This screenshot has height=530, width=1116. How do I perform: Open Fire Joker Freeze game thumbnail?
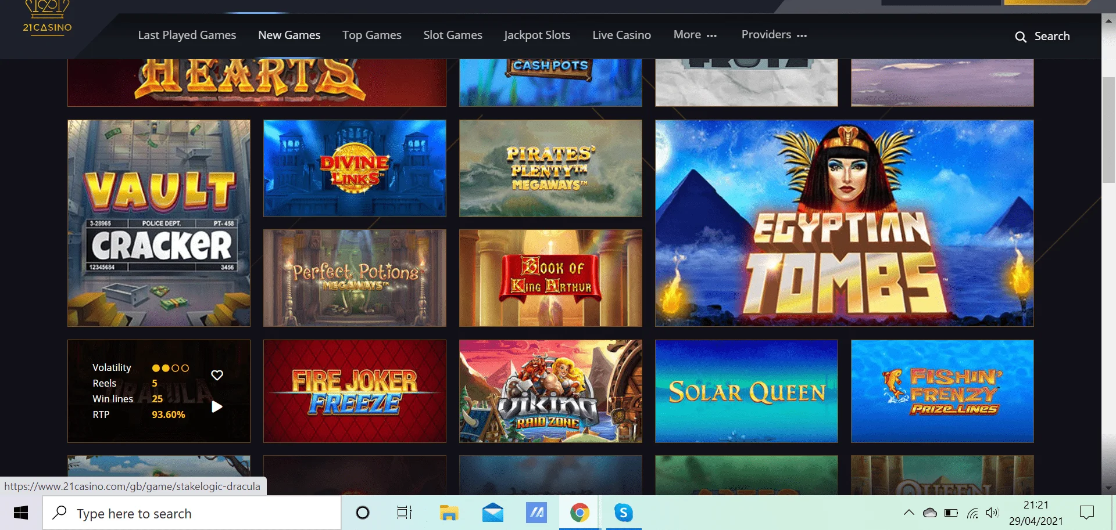click(x=355, y=391)
